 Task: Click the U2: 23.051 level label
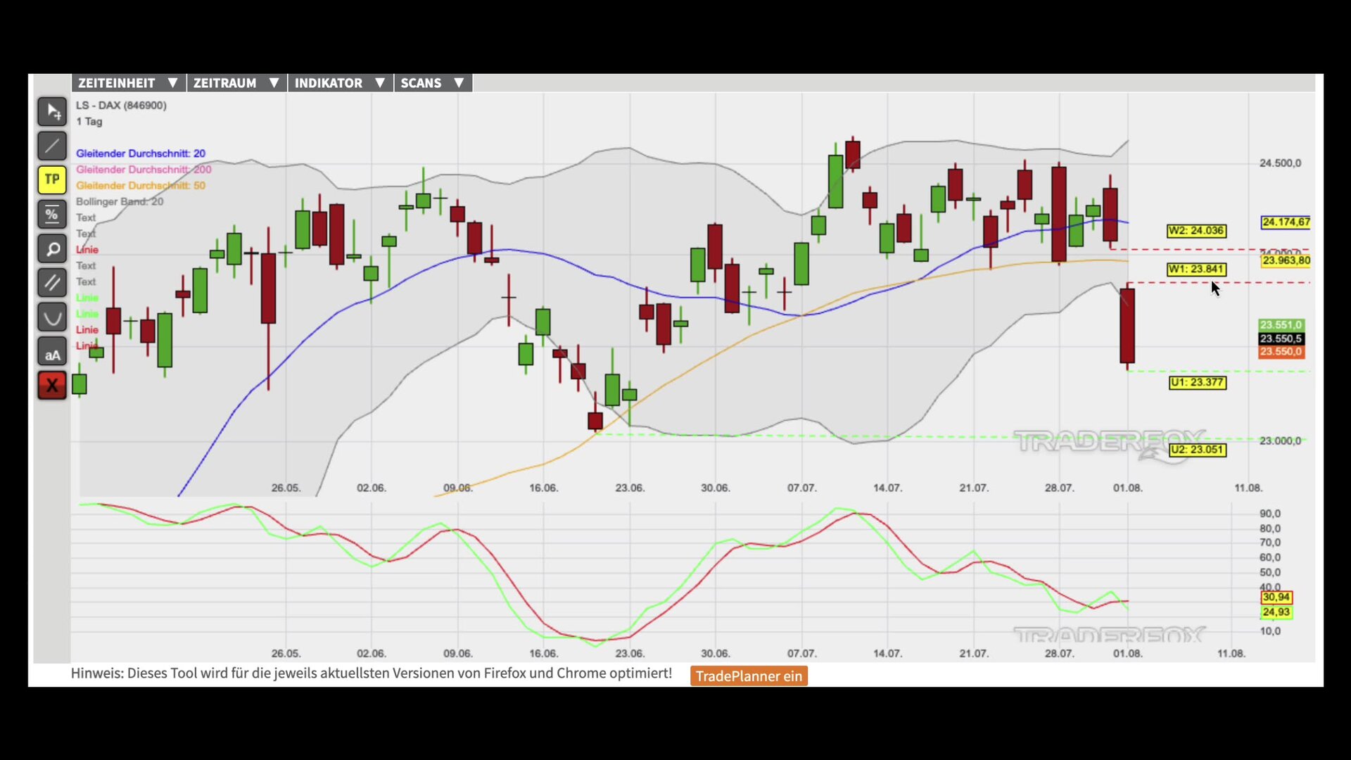(1198, 450)
